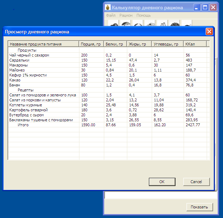
Task: Select Баклажаны тушеные с помидорами row
Action: pos(108,120)
